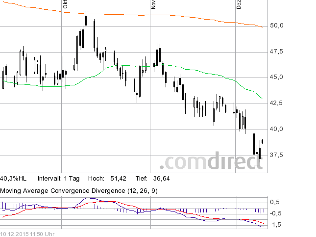Image resolution: width=316 pixels, height=237 pixels.
Task: Click the Nov month marker
Action: (153, 5)
